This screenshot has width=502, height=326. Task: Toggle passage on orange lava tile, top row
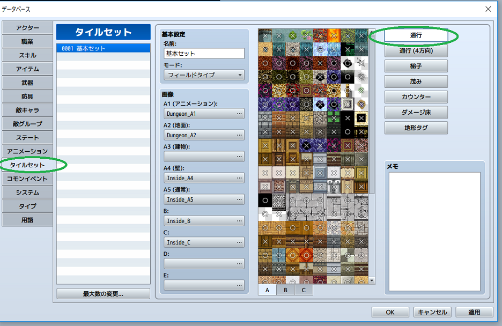pyautogui.click(x=334, y=36)
